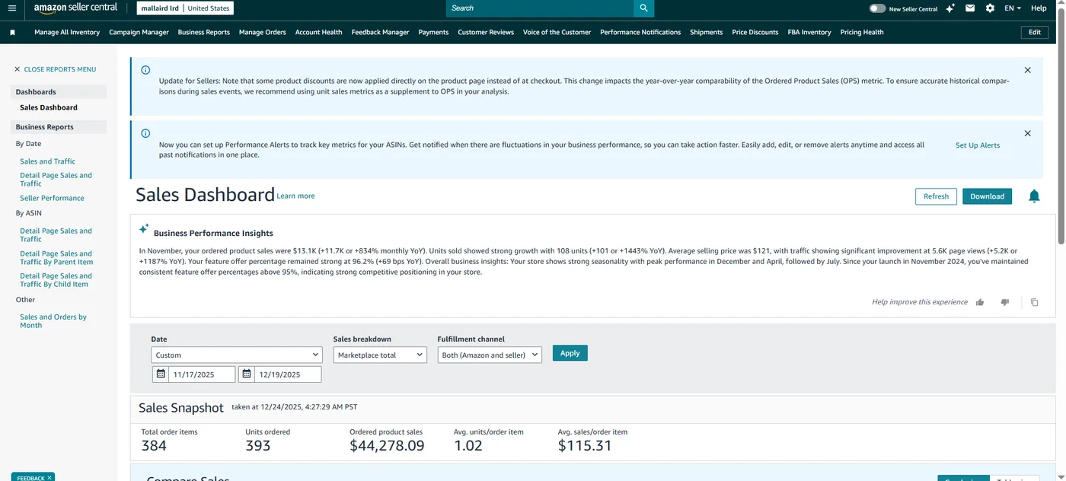
Task: Open the Fulfillment channel dropdown
Action: click(x=490, y=355)
